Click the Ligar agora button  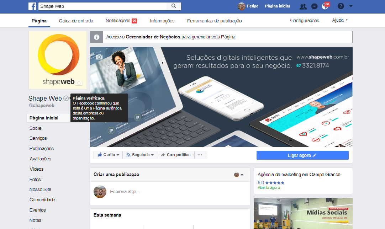pyautogui.click(x=302, y=155)
